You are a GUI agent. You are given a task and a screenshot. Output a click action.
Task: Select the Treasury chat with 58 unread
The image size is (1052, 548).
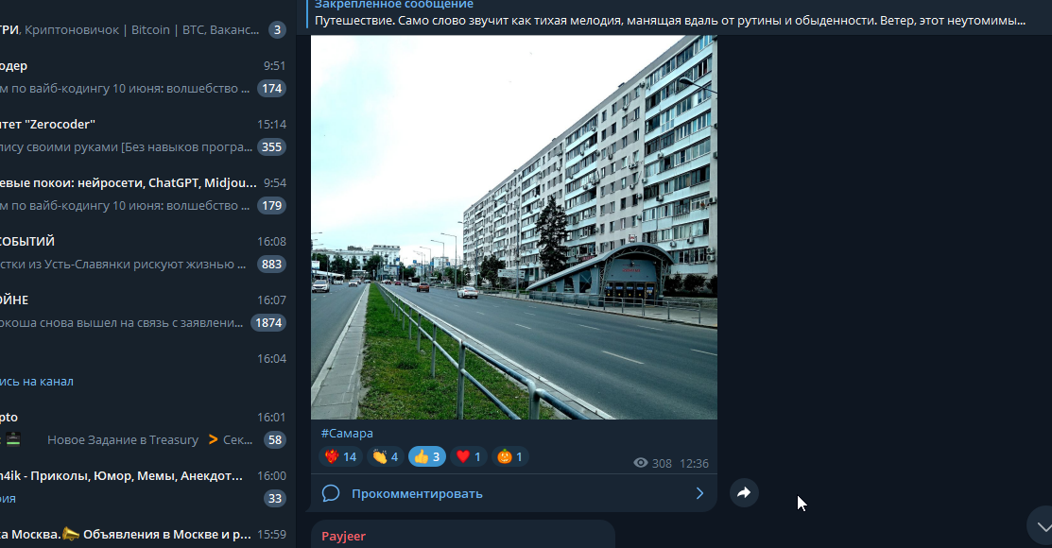coord(145,429)
